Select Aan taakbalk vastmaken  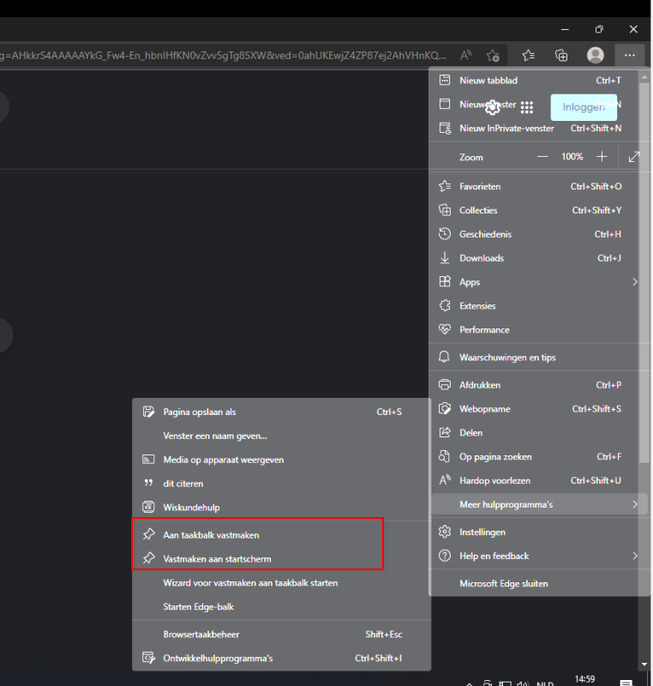(211, 535)
